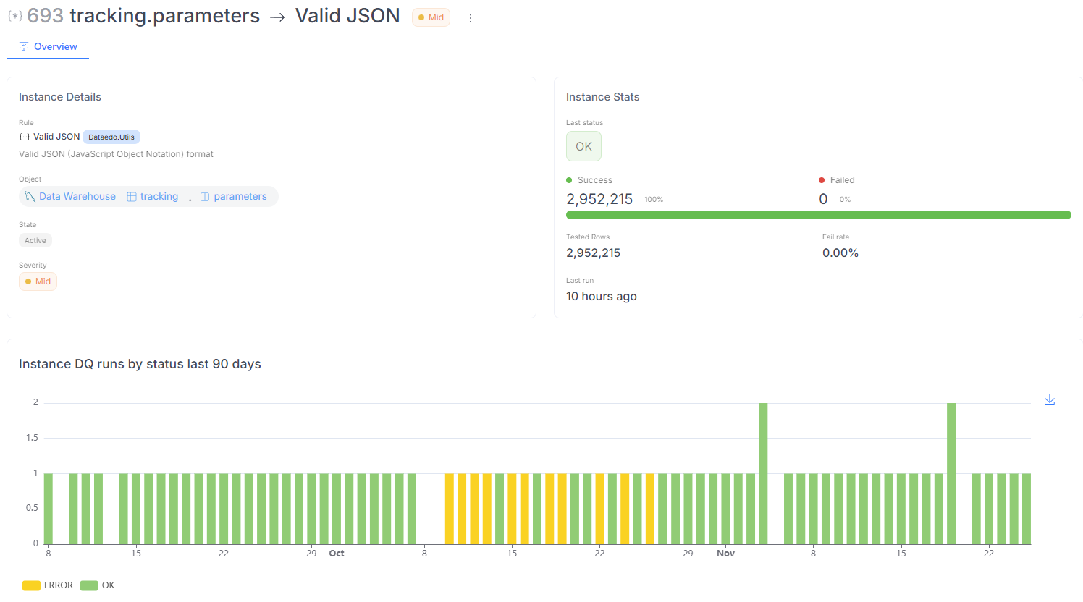Click the 'Oct' axis label

[x=337, y=554]
